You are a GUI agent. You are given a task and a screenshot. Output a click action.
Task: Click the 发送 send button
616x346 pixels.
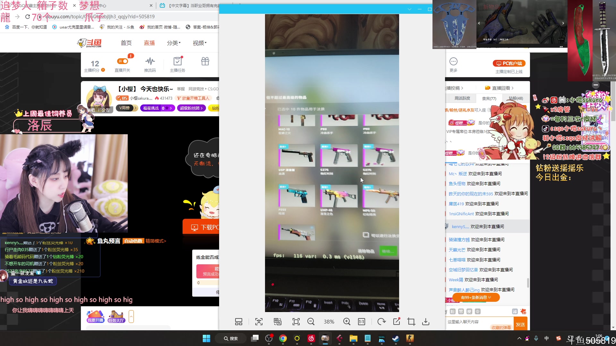[x=520, y=324]
